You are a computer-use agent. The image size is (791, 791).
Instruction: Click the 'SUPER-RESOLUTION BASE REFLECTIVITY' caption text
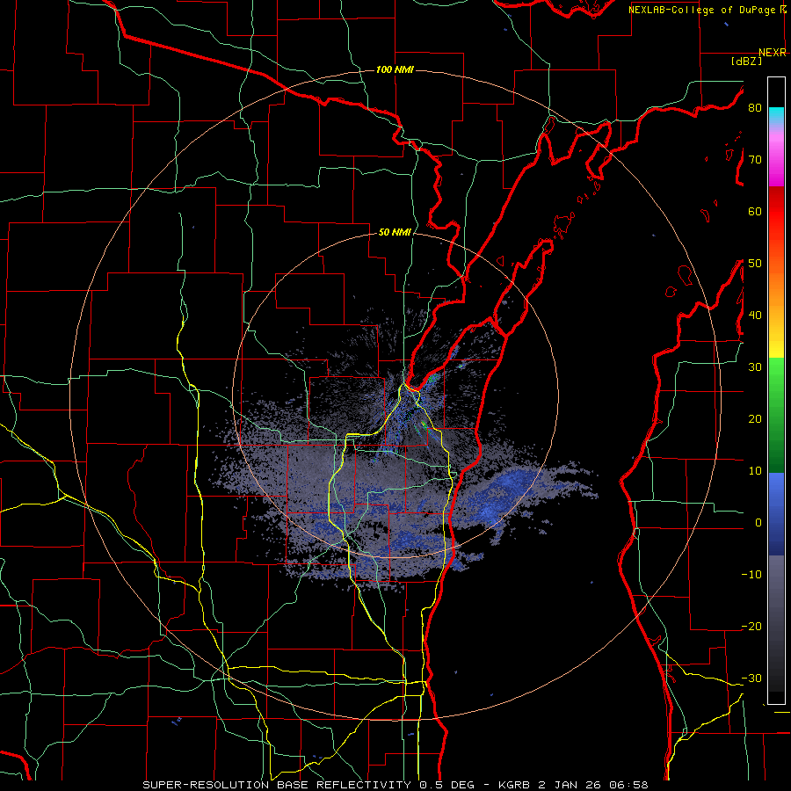pos(277,785)
